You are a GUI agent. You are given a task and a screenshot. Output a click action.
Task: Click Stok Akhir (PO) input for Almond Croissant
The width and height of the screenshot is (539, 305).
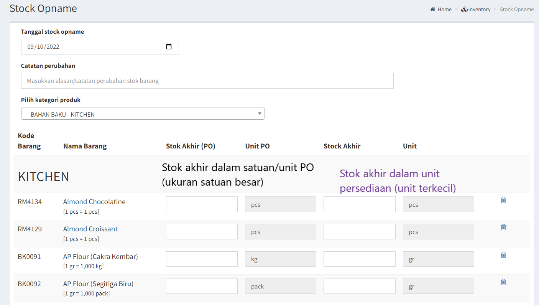(202, 232)
